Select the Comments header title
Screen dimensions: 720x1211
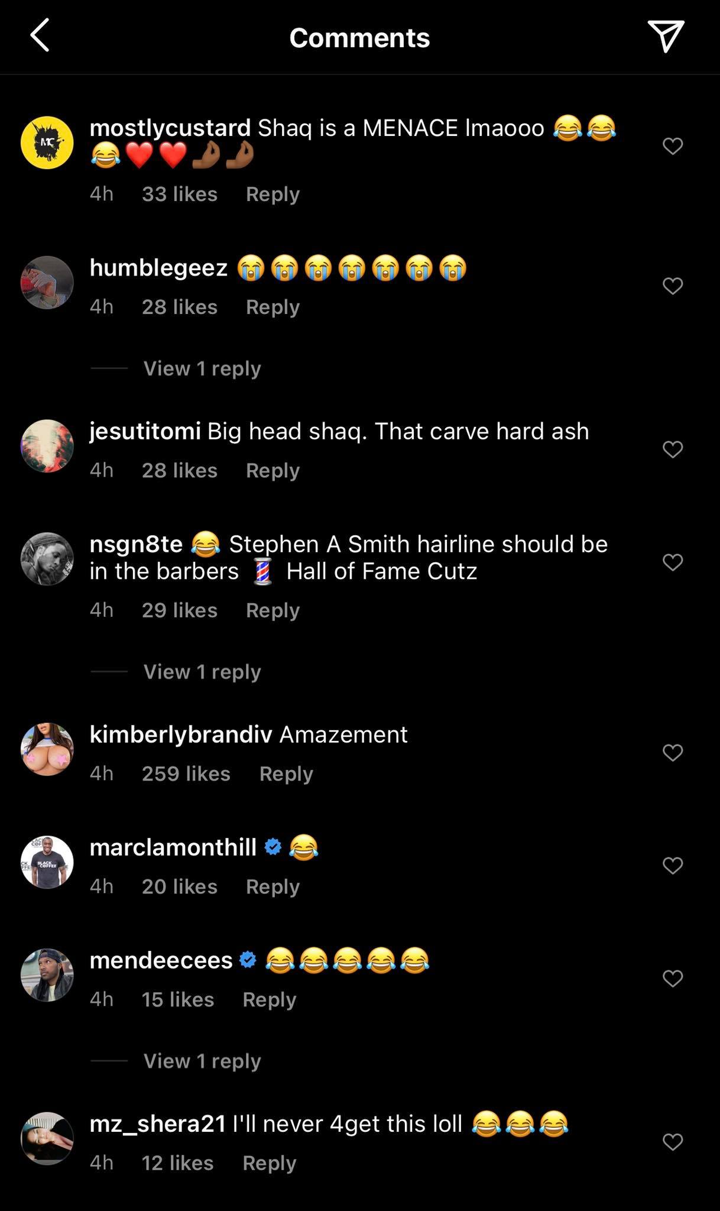click(x=359, y=38)
